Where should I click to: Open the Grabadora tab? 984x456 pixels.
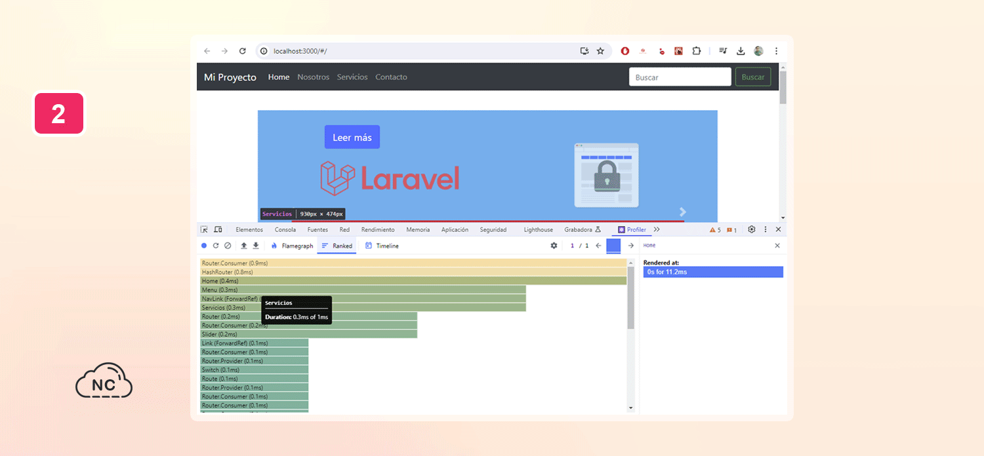(583, 230)
